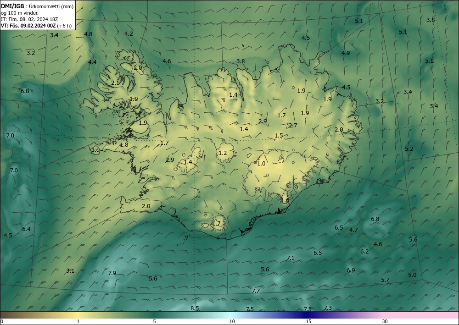Select the 7.3 map value
The image size is (459, 325).
(x=328, y=308)
